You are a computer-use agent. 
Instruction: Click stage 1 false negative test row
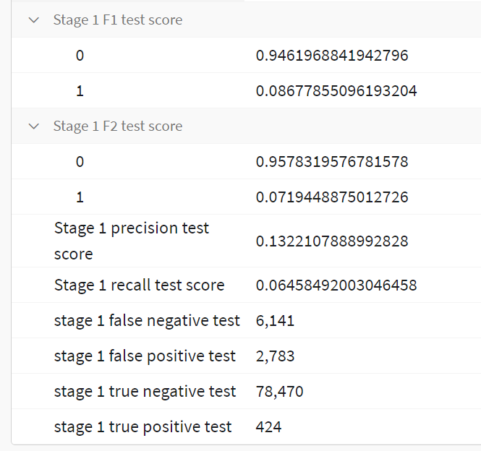(246, 320)
